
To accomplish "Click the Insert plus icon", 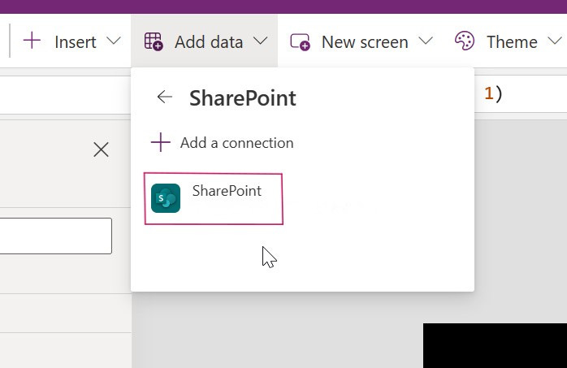I will pyautogui.click(x=32, y=41).
